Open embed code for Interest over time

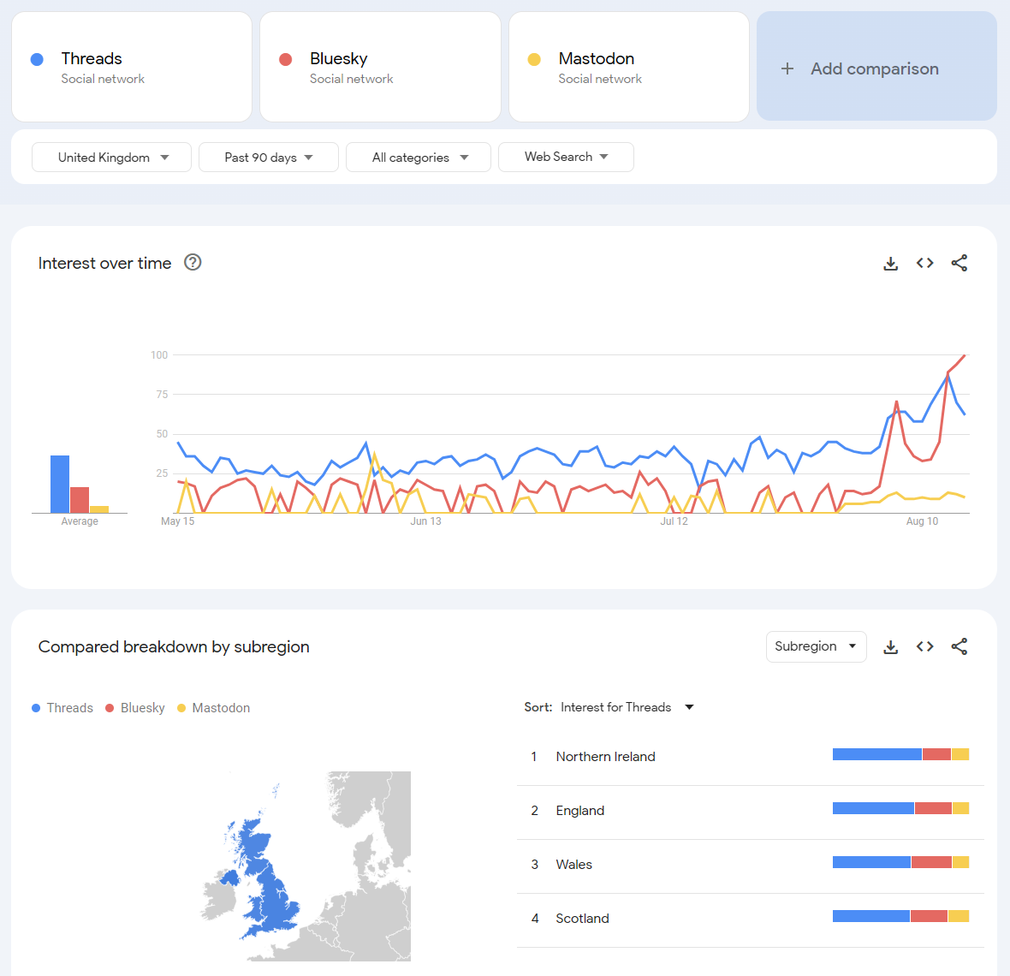point(924,264)
